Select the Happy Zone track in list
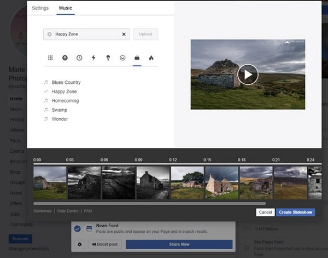Image resolution: width=328 pixels, height=258 pixels. pos(64,91)
